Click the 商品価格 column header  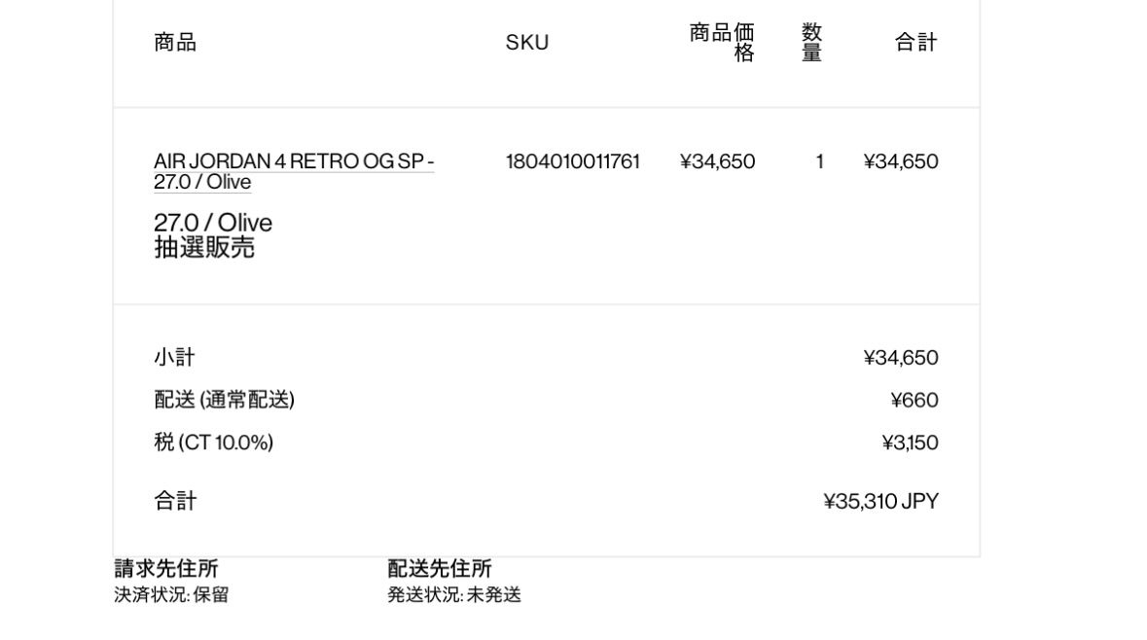pos(721,43)
